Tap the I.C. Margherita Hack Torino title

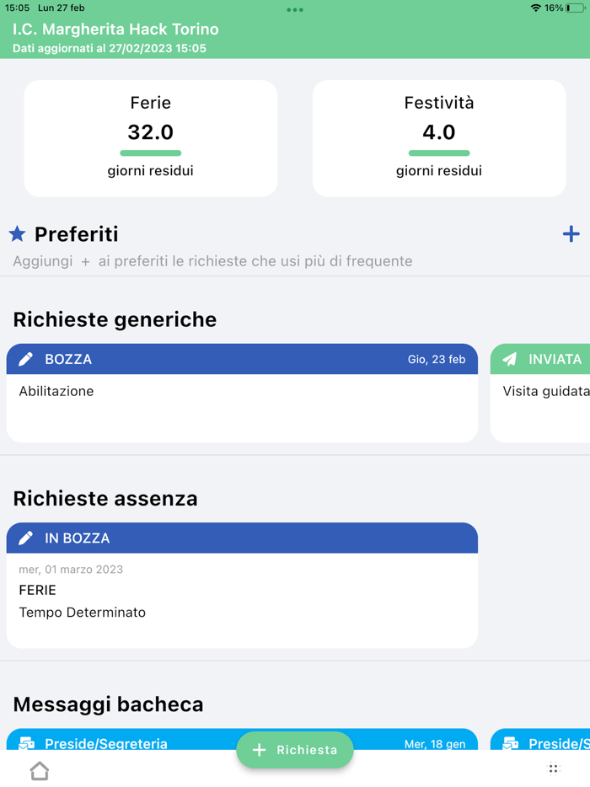[x=115, y=29]
